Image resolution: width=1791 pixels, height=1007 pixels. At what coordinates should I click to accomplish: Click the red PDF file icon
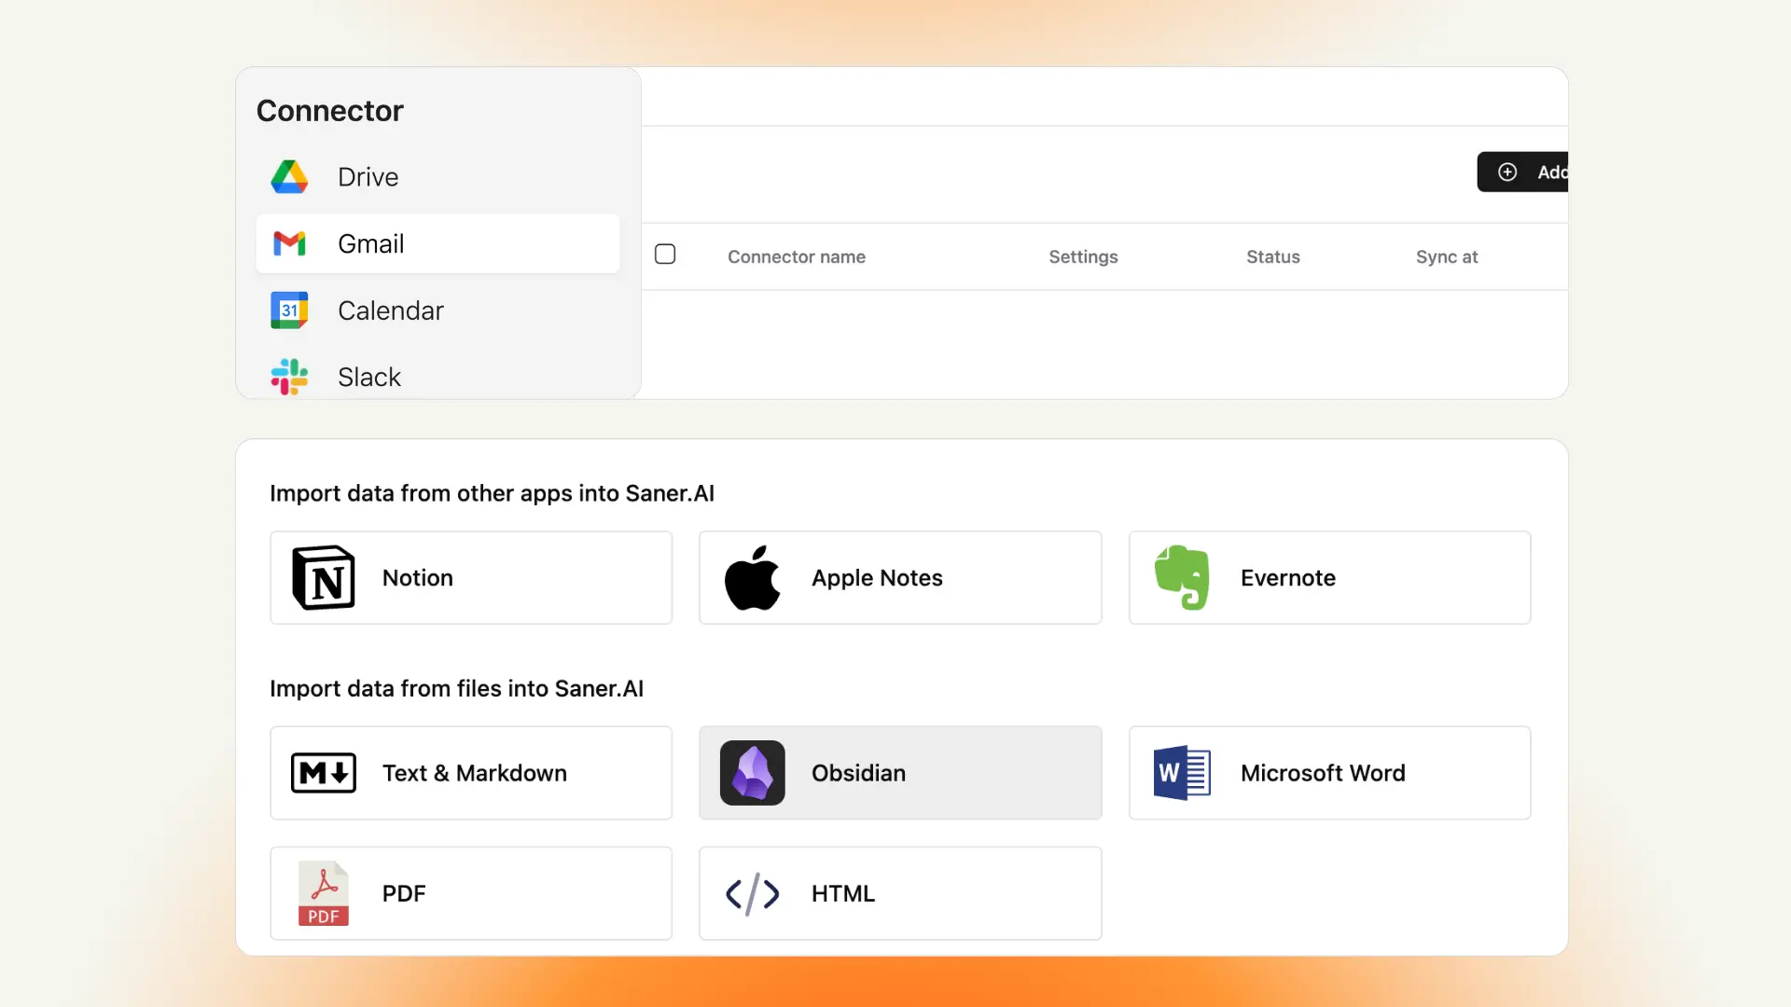[324, 893]
